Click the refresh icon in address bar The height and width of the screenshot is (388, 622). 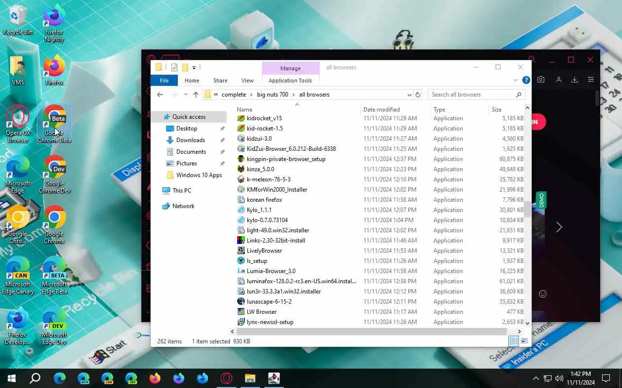click(417, 95)
